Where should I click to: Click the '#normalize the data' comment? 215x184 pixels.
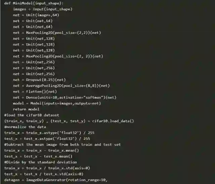click(25, 127)
